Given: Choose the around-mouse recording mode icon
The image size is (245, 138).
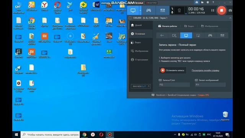Looking at the screenshot, I should pos(198,35).
